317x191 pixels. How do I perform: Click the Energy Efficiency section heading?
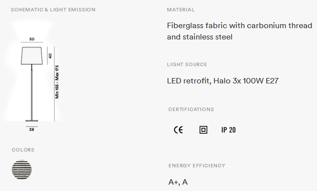pyautogui.click(x=197, y=165)
